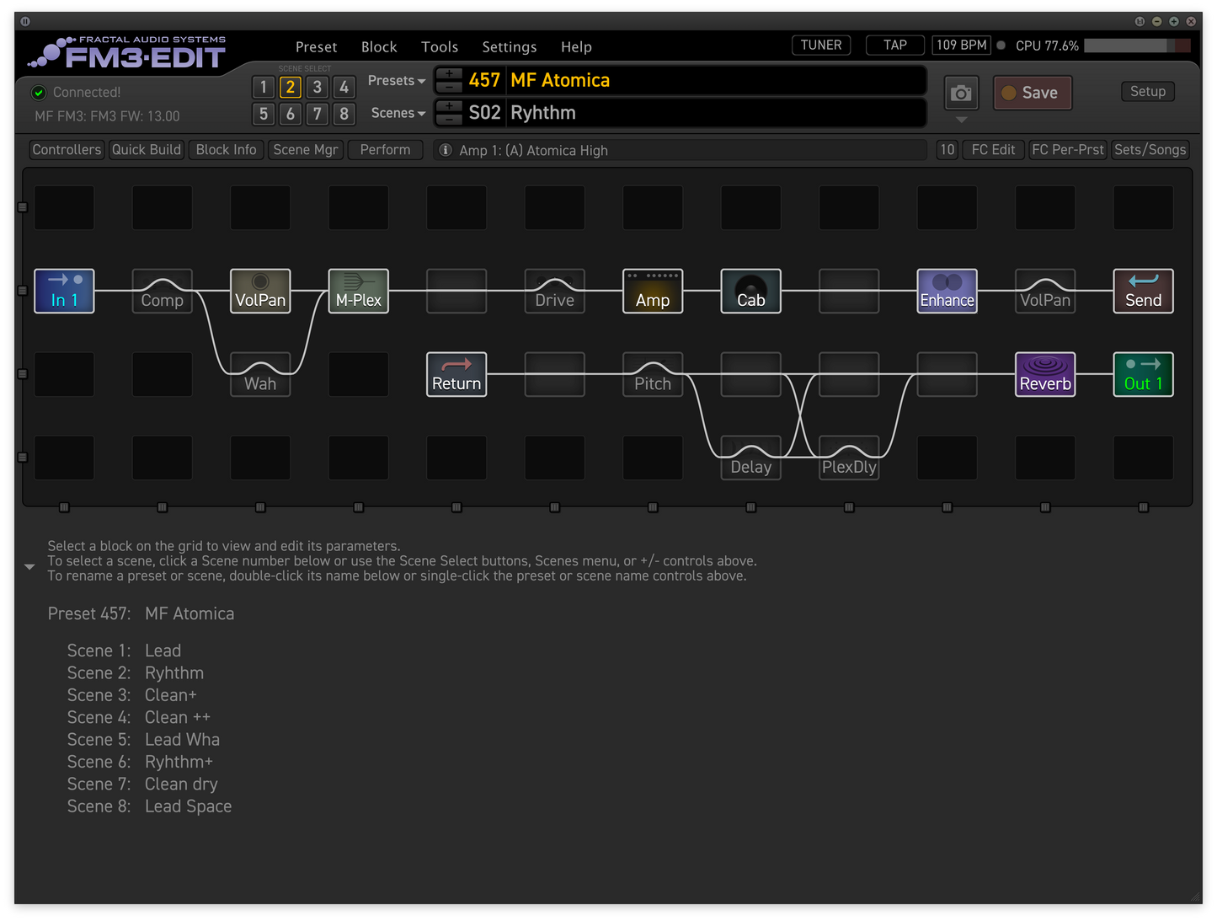
Task: Select the Pitch block
Action: tap(653, 374)
